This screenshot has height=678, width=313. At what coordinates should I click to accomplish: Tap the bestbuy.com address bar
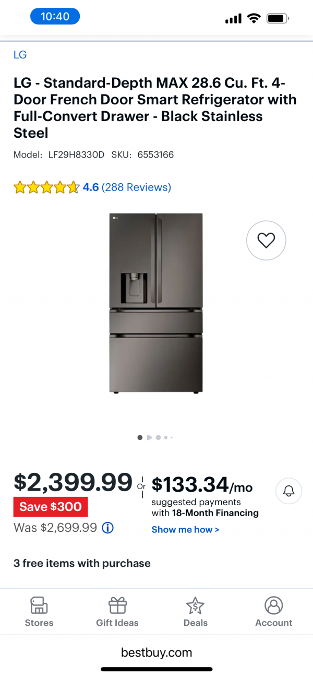[156, 652]
